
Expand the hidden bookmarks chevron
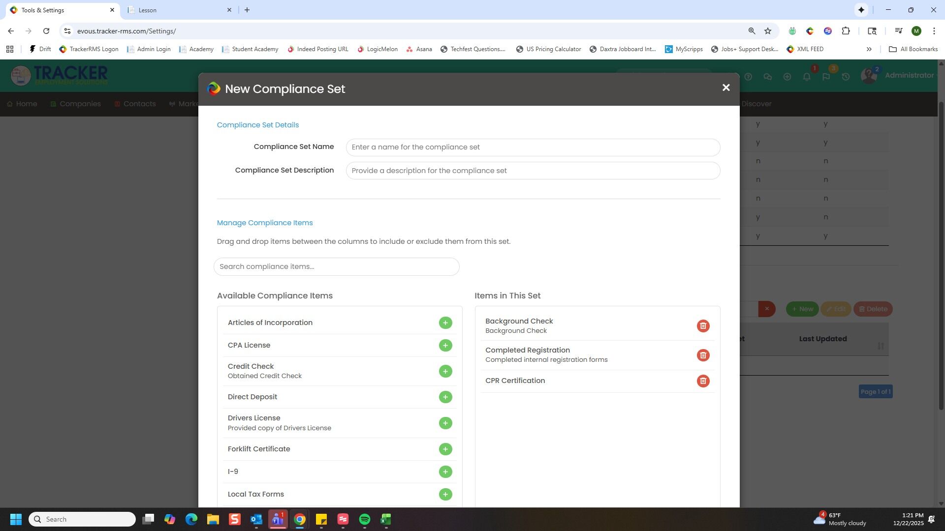coord(869,49)
